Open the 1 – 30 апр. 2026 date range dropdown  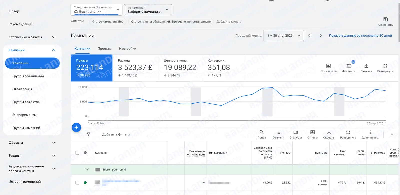(x=284, y=36)
